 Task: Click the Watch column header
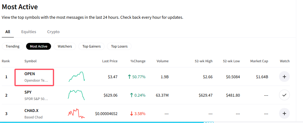(x=285, y=61)
